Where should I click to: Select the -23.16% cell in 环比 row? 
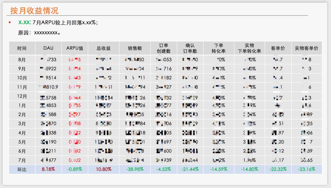point(306,169)
